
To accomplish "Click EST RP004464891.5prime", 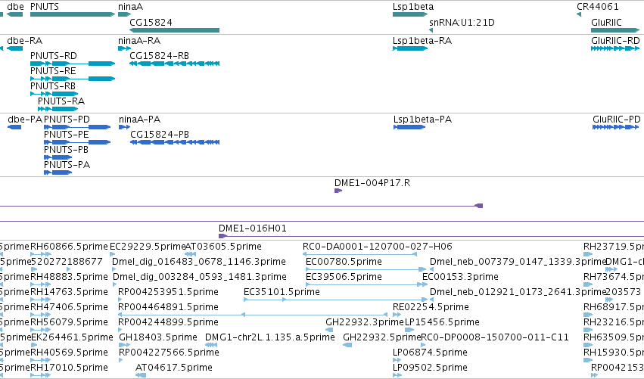I will 169,308.
